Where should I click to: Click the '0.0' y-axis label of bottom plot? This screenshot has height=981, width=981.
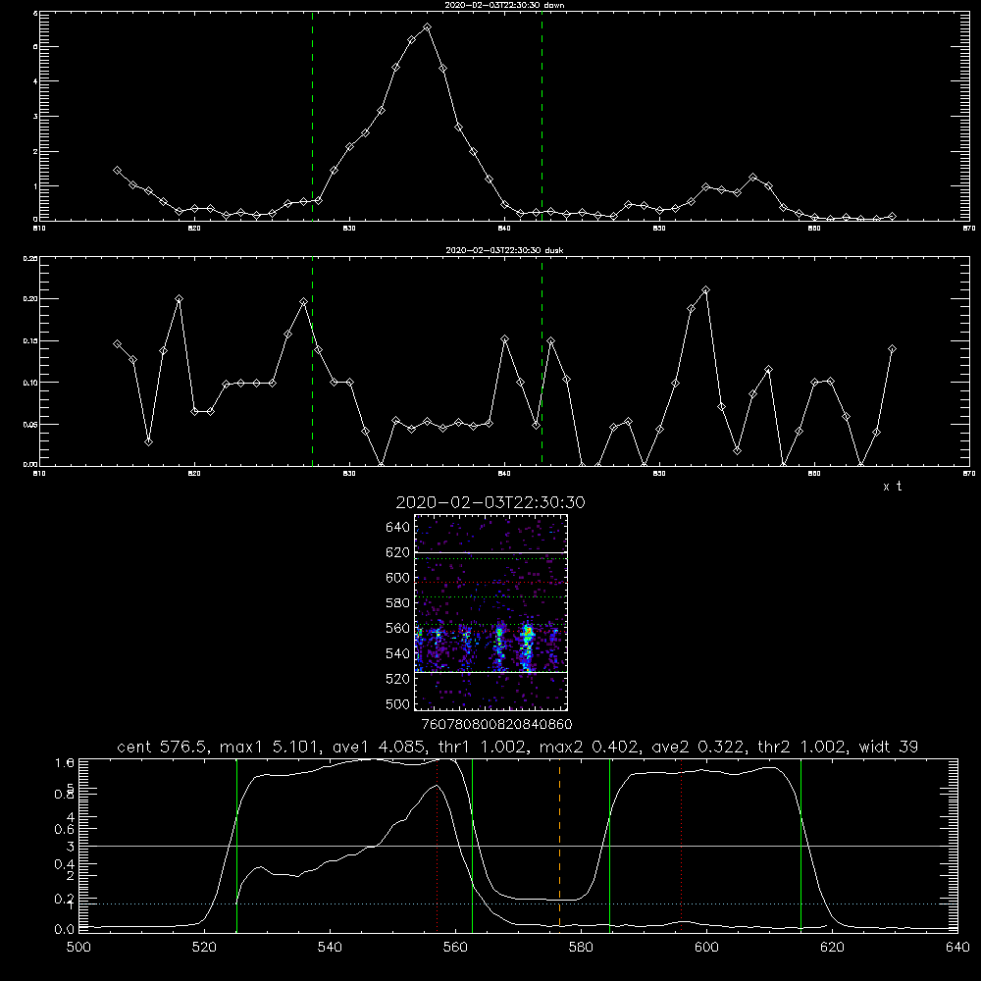coord(65,930)
